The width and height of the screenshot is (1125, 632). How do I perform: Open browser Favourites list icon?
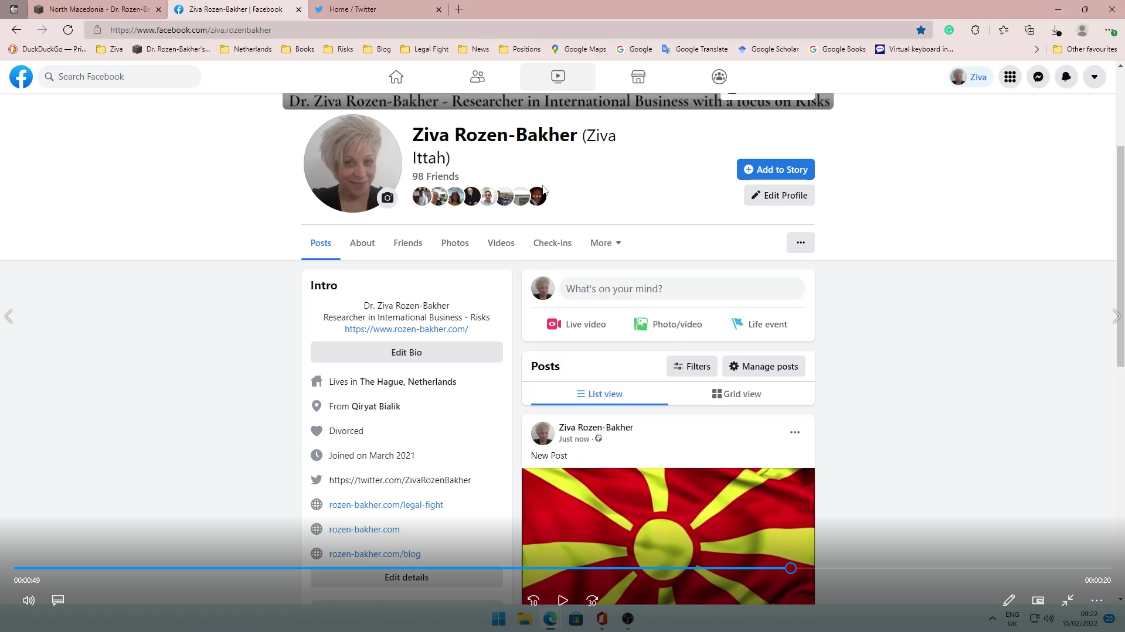coord(1004,30)
